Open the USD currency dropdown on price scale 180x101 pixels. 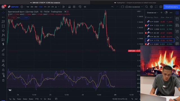(x=139, y=11)
